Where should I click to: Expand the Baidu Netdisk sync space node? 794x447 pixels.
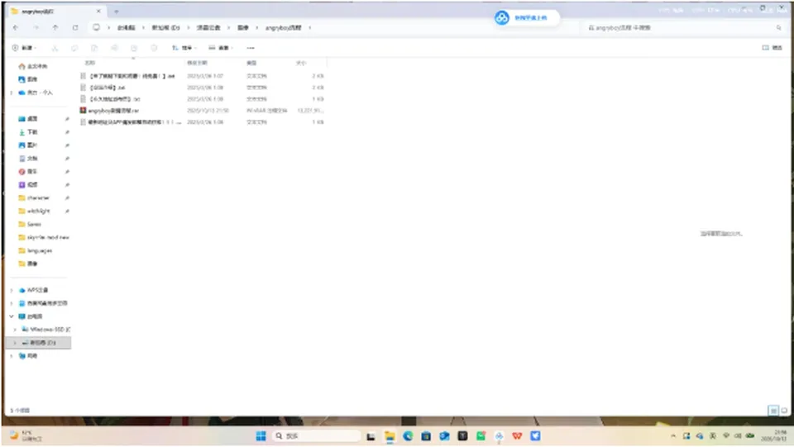[12, 303]
